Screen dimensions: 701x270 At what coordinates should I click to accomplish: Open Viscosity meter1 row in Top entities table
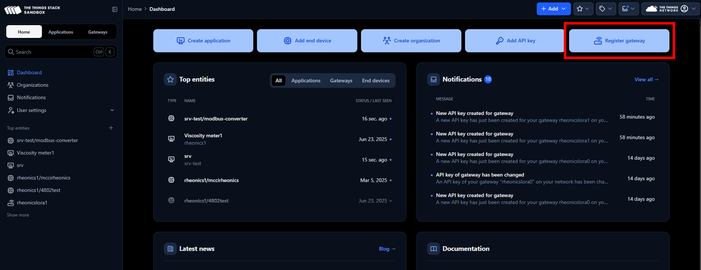(279, 139)
